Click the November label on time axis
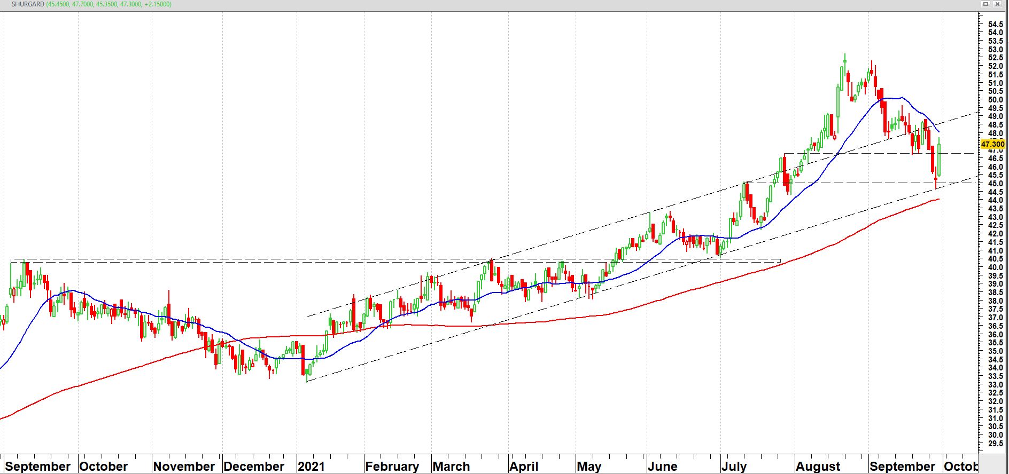 tap(184, 466)
